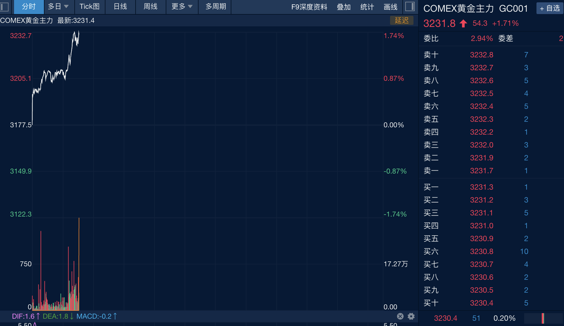The image size is (564, 326).
Task: Open 统计 statistics tool
Action: (367, 7)
